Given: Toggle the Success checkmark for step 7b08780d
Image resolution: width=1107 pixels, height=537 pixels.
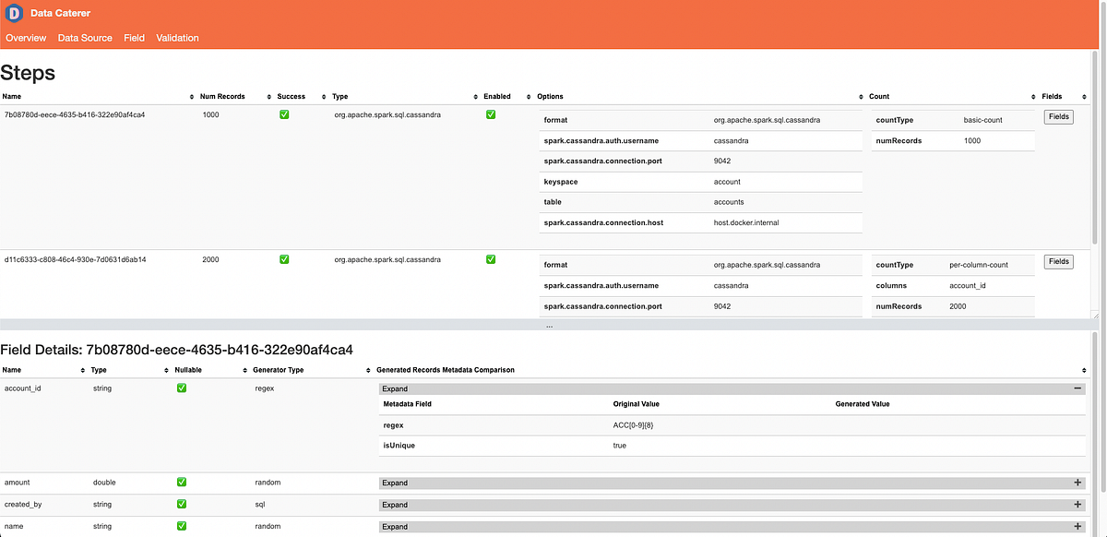Looking at the screenshot, I should click(x=283, y=114).
